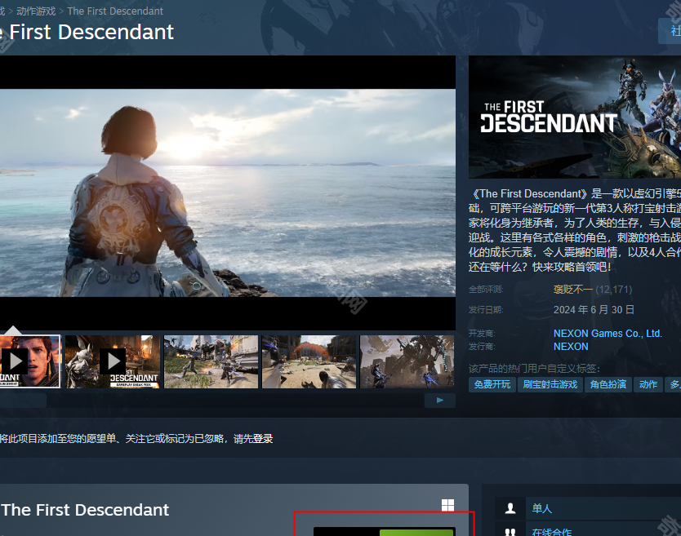Select the screenshot thumbnail with the orange dome
The height and width of the screenshot is (536, 681).
tap(309, 361)
